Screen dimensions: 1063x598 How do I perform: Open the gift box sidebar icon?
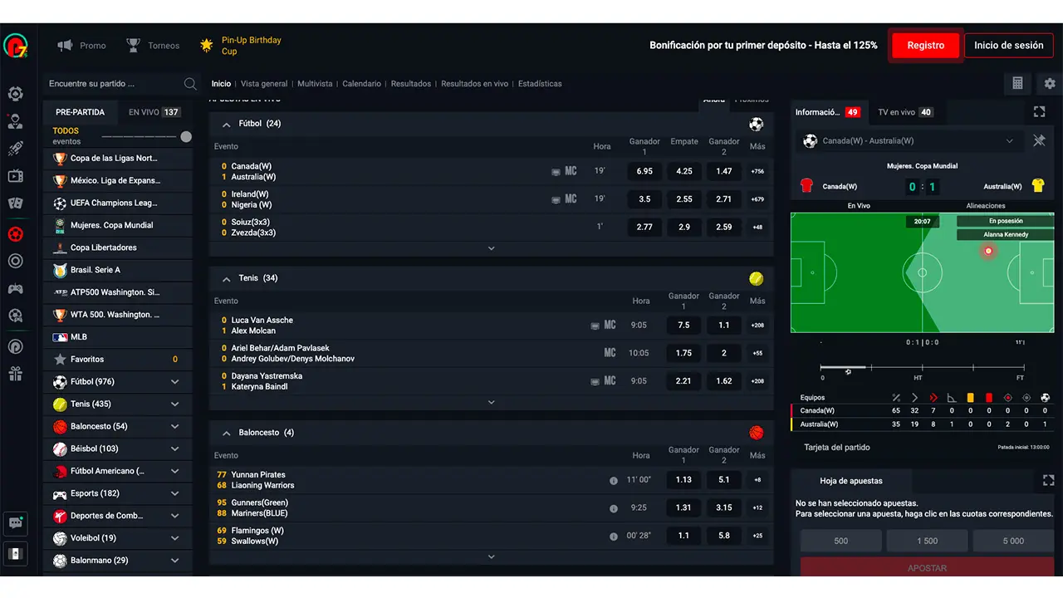coord(15,374)
